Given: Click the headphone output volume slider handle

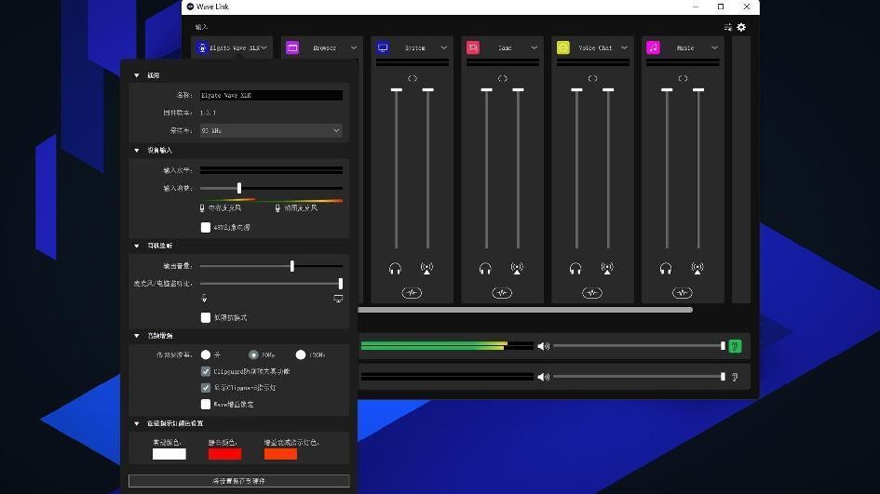Looking at the screenshot, I should (x=291, y=266).
